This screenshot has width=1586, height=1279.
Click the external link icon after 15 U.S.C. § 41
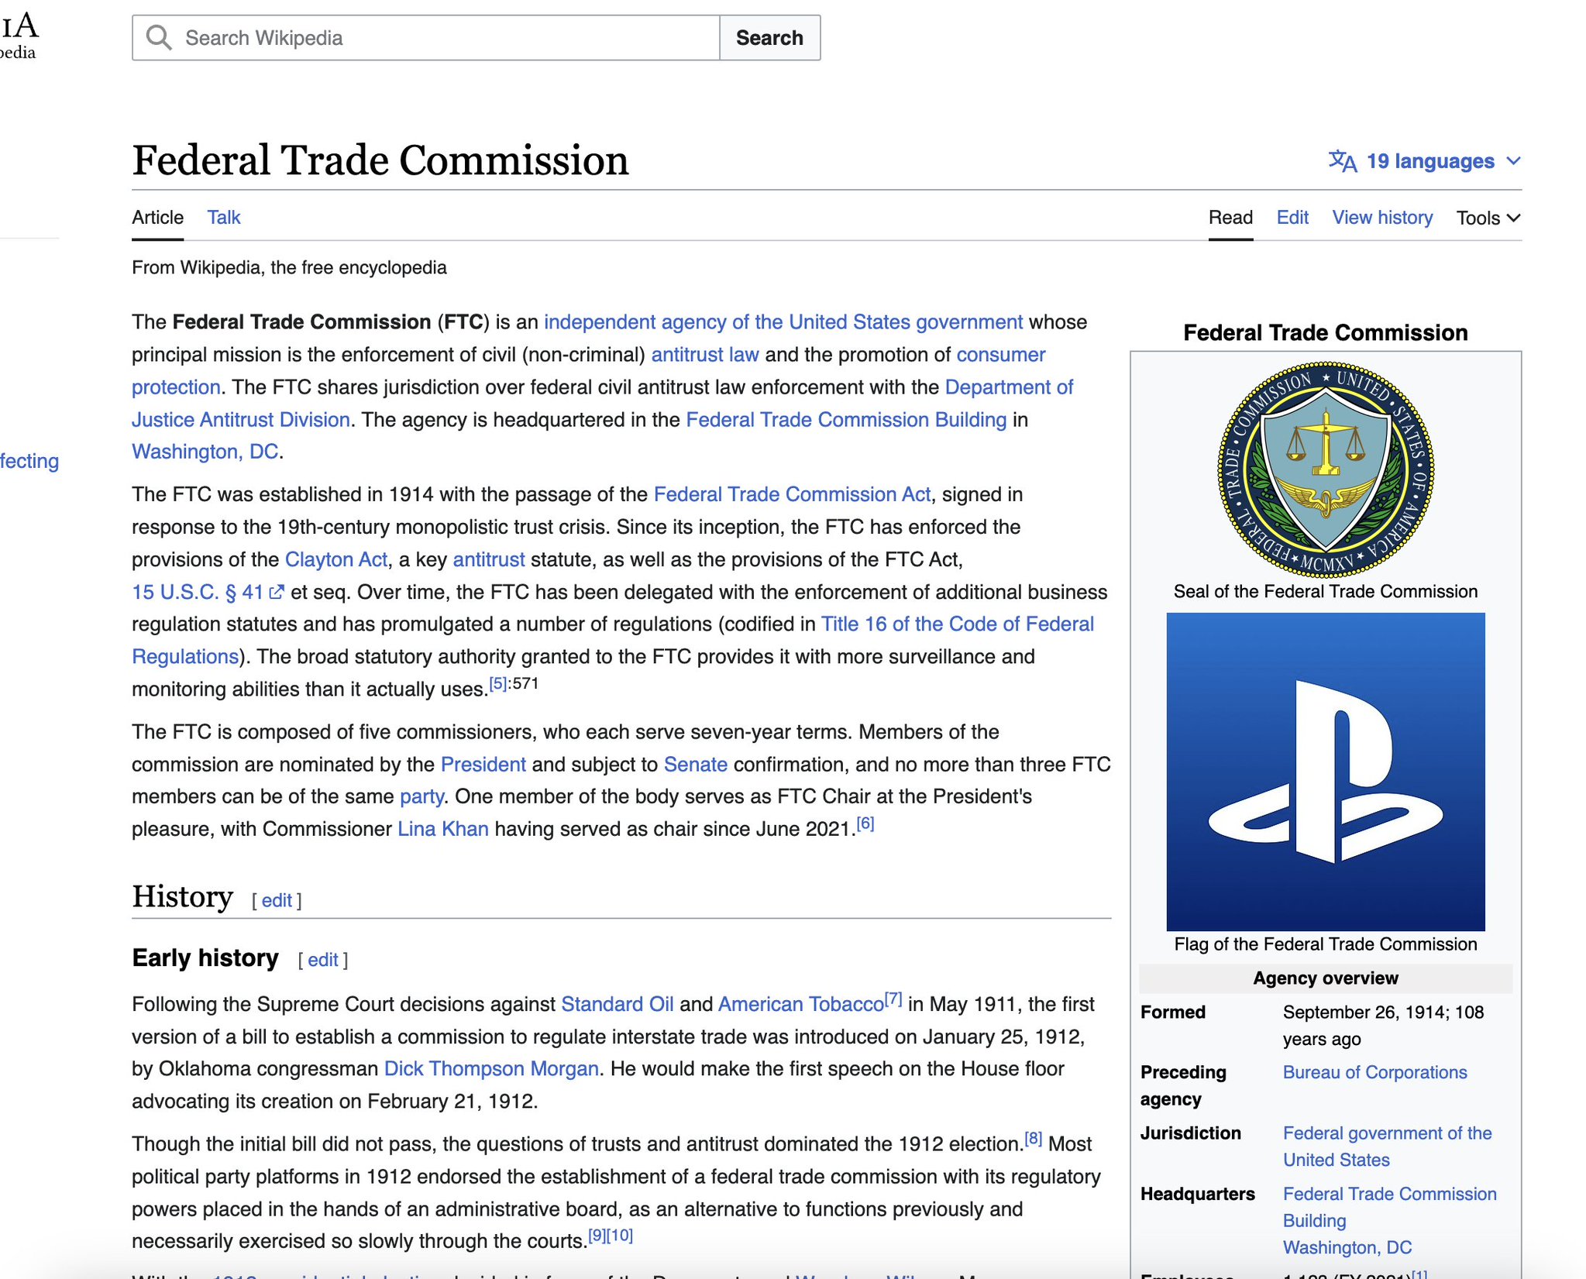277,593
